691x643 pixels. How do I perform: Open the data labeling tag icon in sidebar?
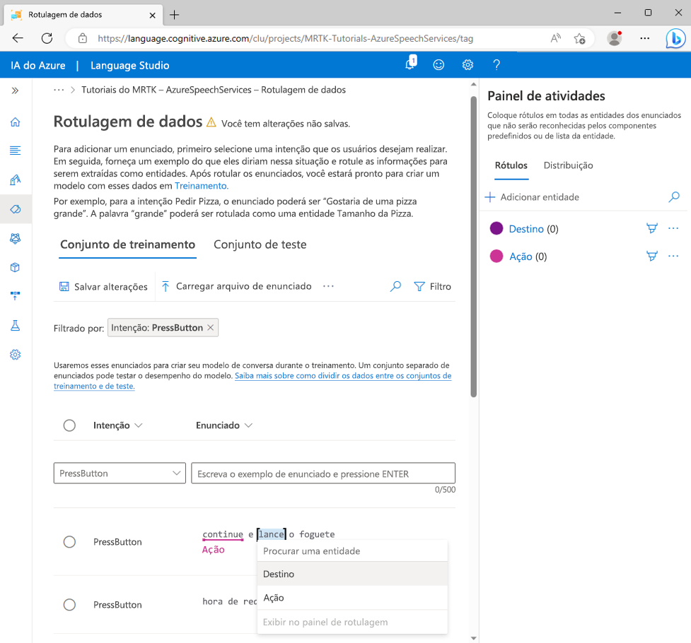[16, 209]
